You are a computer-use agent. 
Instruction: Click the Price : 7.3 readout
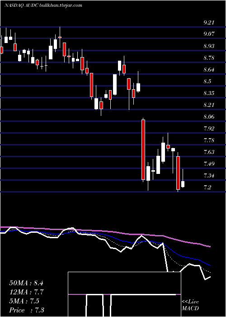pos(27,310)
